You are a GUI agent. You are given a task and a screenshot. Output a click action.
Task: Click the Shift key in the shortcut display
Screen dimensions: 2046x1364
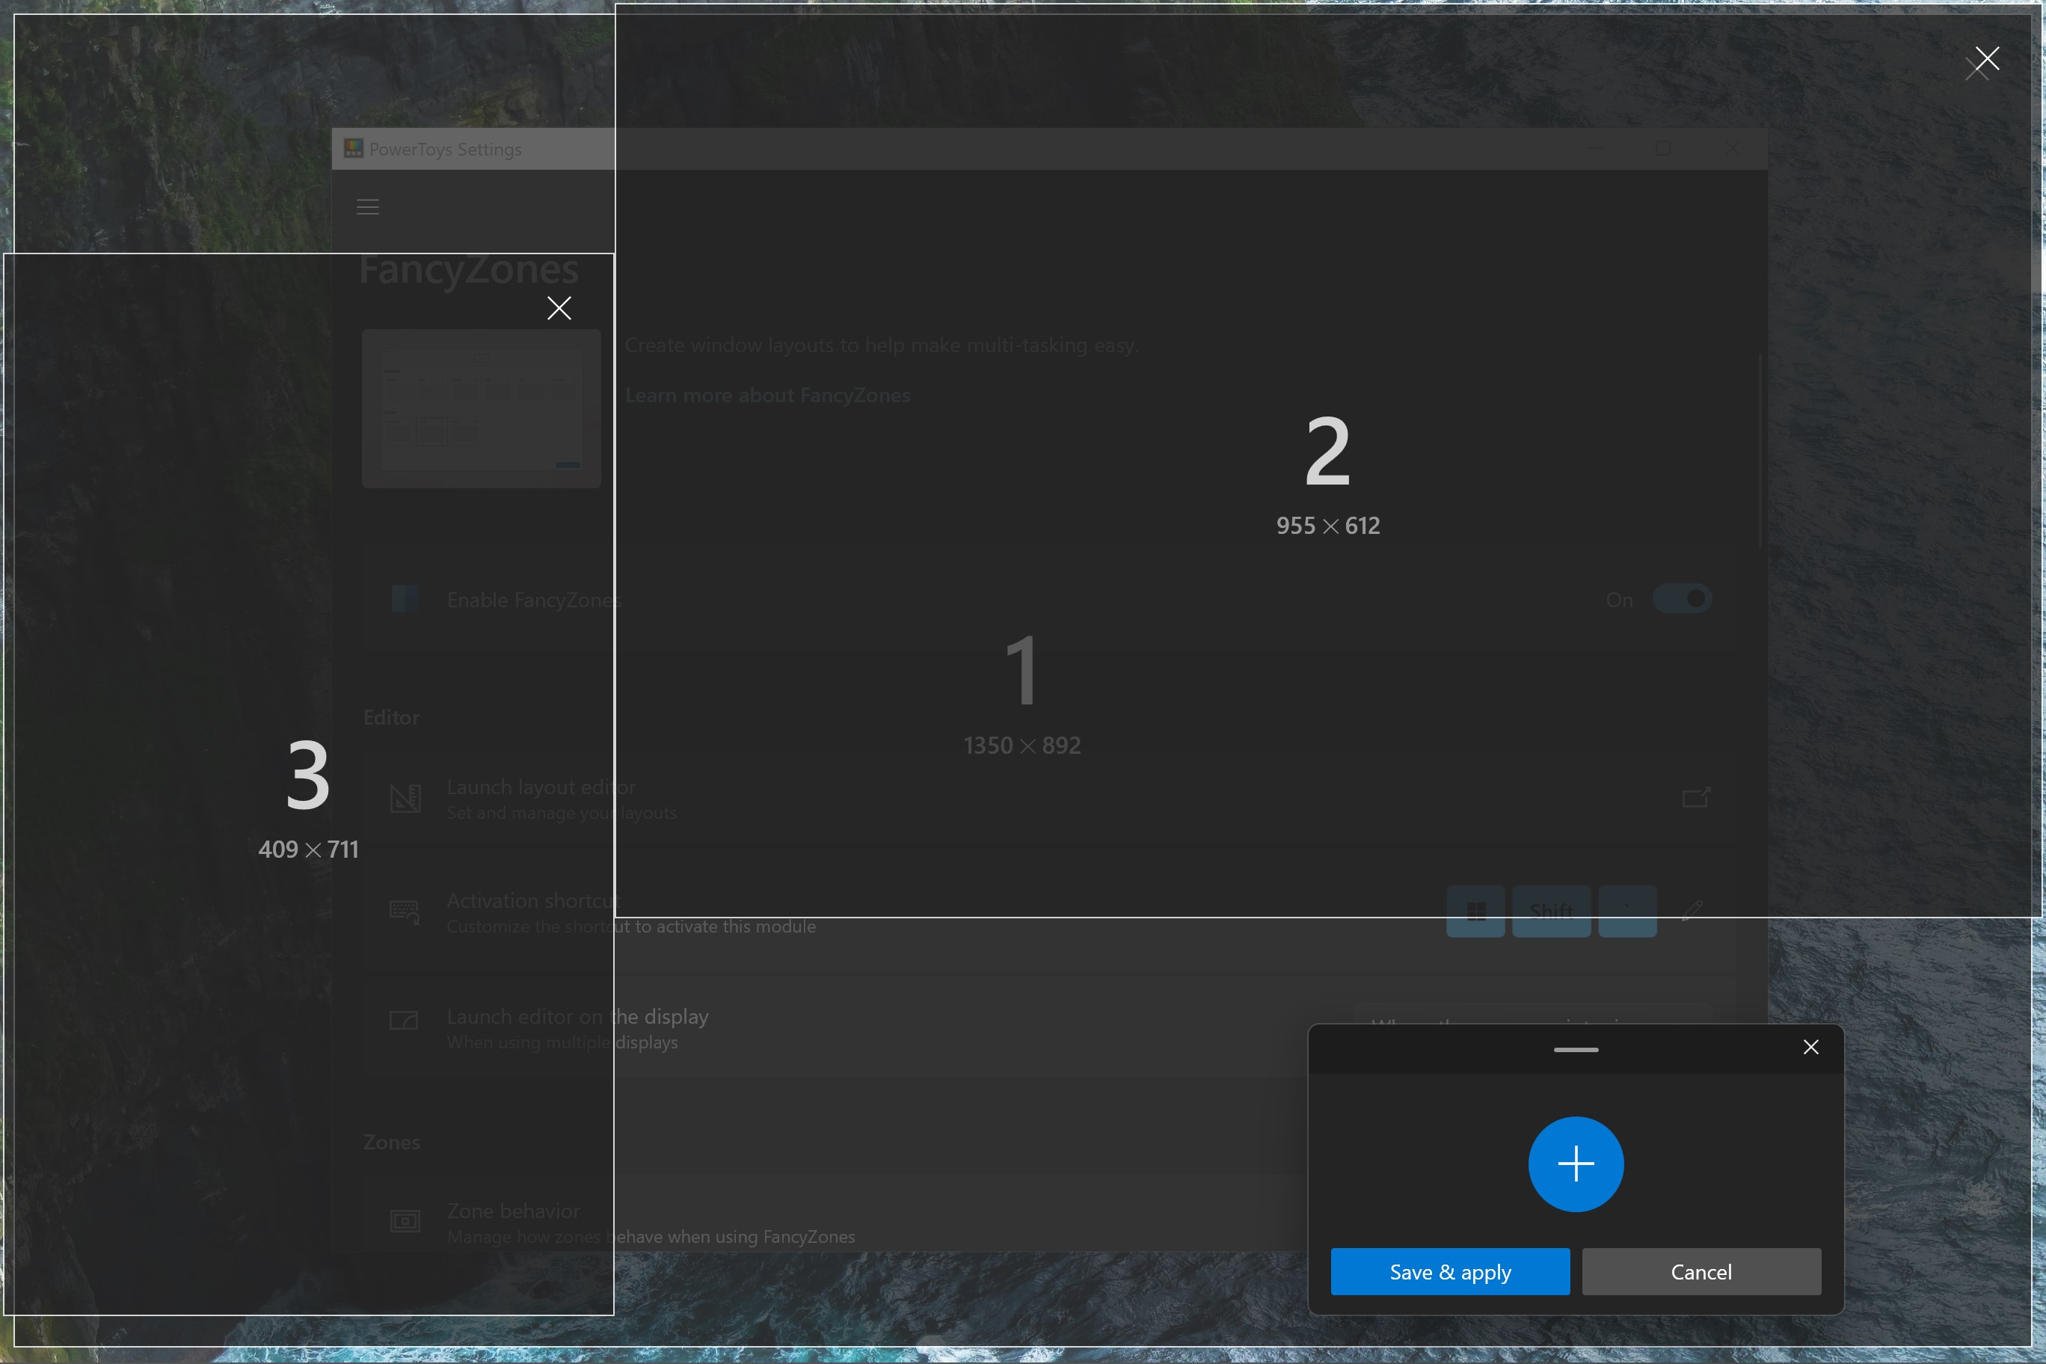coord(1552,911)
